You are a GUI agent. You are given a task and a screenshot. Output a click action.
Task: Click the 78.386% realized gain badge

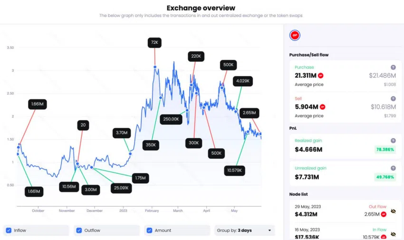tap(385, 150)
